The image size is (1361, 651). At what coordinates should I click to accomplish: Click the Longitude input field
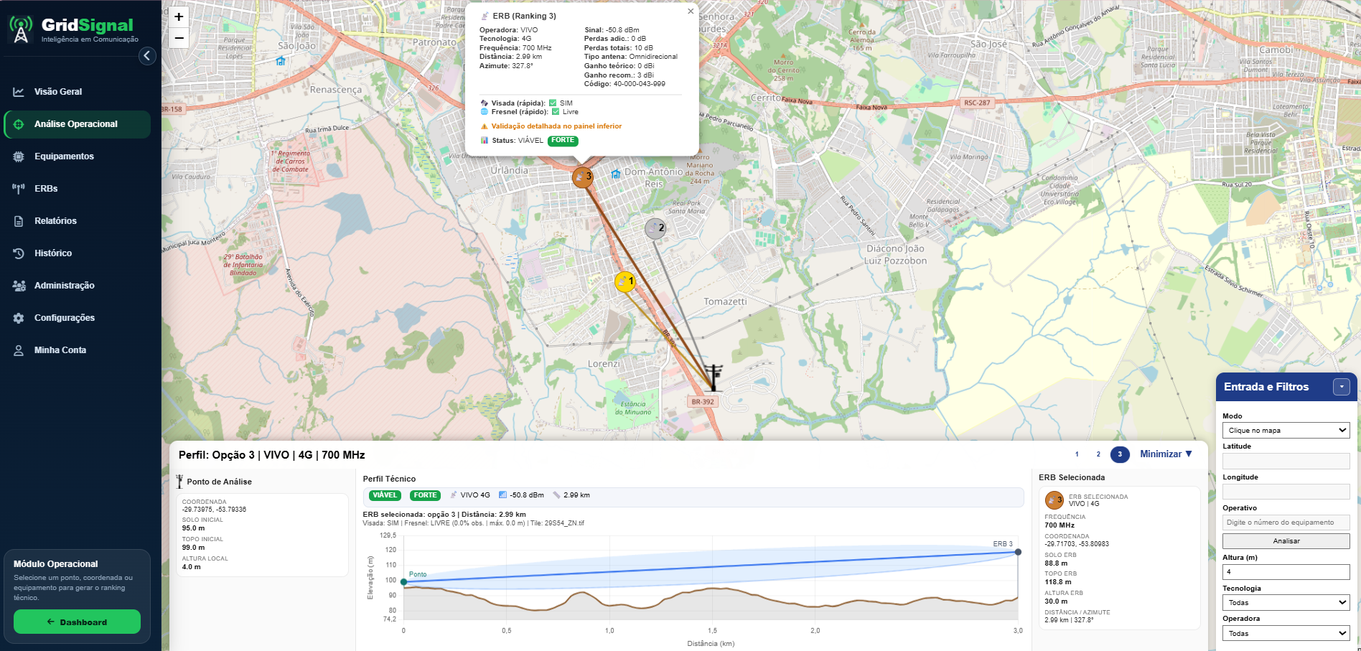point(1286,492)
